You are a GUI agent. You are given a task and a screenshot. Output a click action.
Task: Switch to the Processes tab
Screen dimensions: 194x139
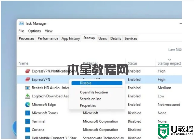pos(26,38)
